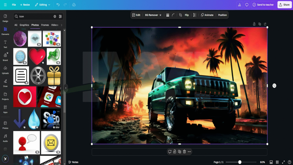Click the Magic sparkle assistant button
Image resolution: width=293 pixels, height=165 pixels.
(5, 159)
